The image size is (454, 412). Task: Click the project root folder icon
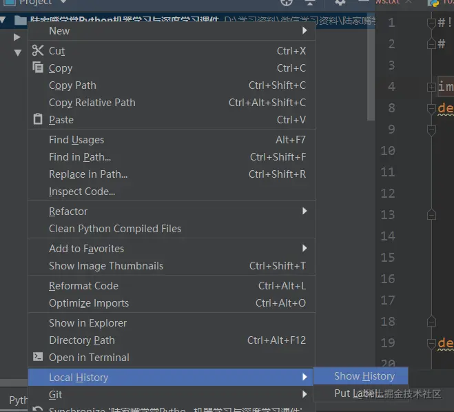(x=20, y=20)
